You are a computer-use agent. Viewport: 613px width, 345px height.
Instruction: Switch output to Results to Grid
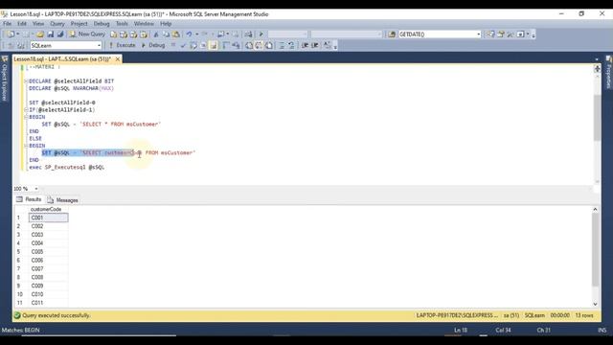(x=259, y=45)
